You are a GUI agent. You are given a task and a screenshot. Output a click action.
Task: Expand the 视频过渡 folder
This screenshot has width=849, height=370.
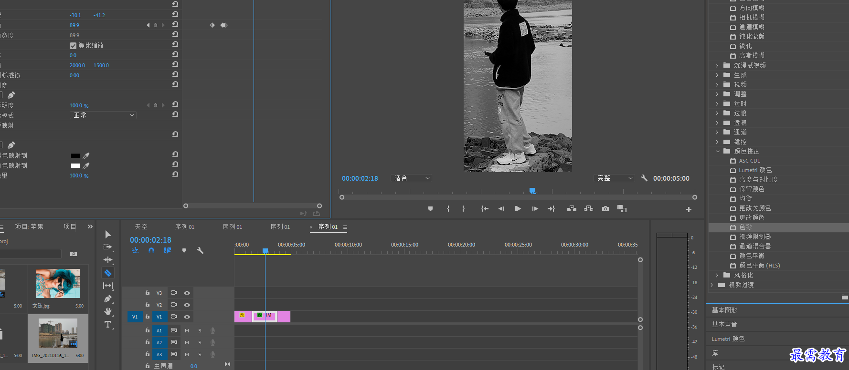[711, 285]
